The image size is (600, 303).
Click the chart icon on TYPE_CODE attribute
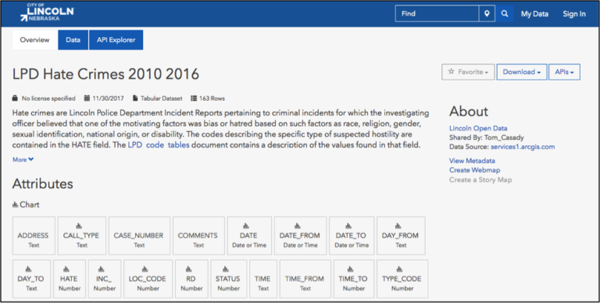399,269
